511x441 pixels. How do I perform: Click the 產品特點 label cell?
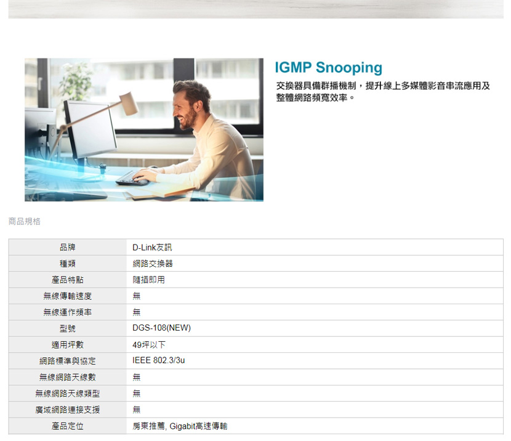(x=68, y=280)
